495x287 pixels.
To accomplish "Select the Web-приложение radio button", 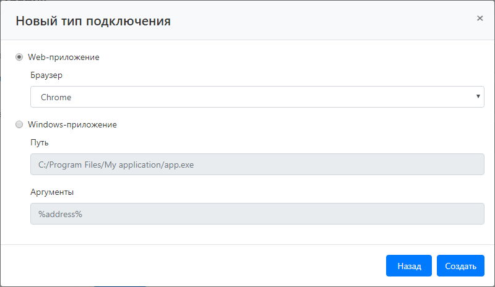I will (x=19, y=57).
